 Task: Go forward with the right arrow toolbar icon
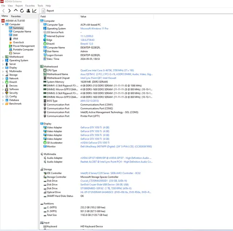[x=9, y=11]
